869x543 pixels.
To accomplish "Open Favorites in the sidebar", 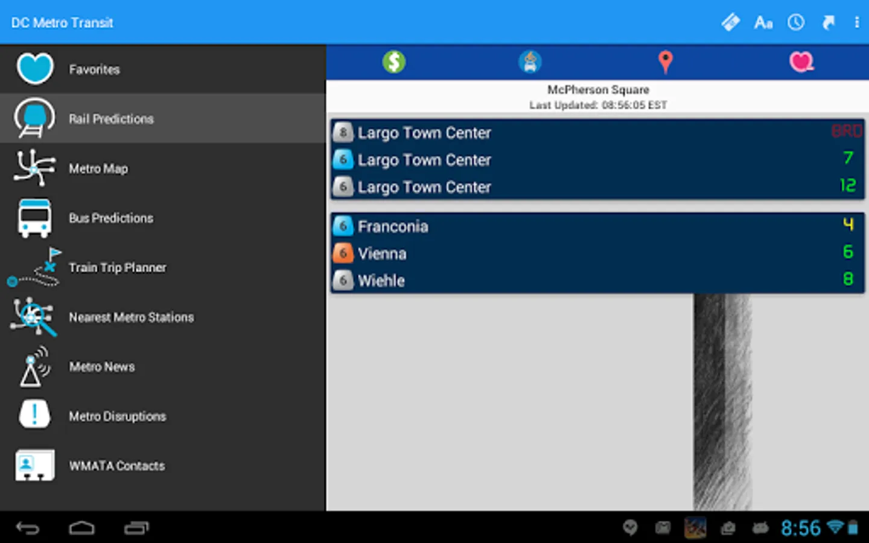I will (x=163, y=69).
